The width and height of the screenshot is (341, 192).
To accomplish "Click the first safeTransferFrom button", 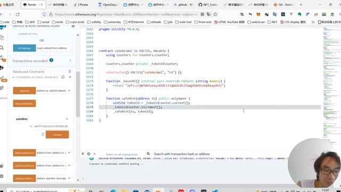I will coord(25,153).
